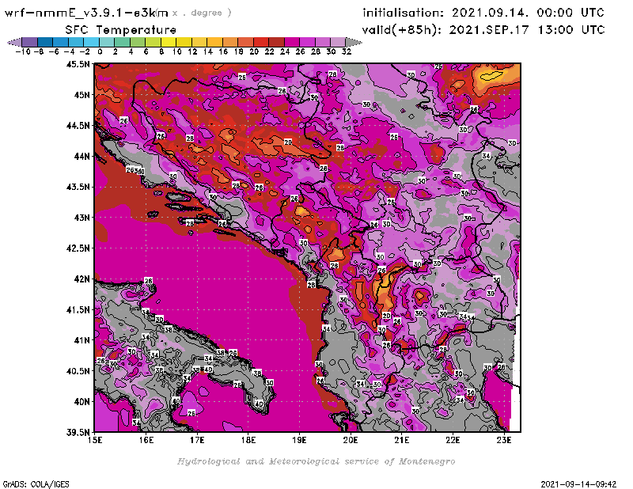The height and width of the screenshot is (489, 633).
Task: Select the 2 to 4 green legend swatch
Action: pyautogui.click(x=122, y=42)
